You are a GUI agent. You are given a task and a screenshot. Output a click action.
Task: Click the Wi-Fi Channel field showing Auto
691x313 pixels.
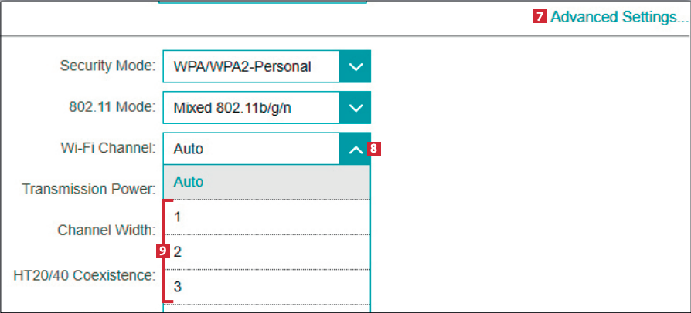[x=250, y=150]
